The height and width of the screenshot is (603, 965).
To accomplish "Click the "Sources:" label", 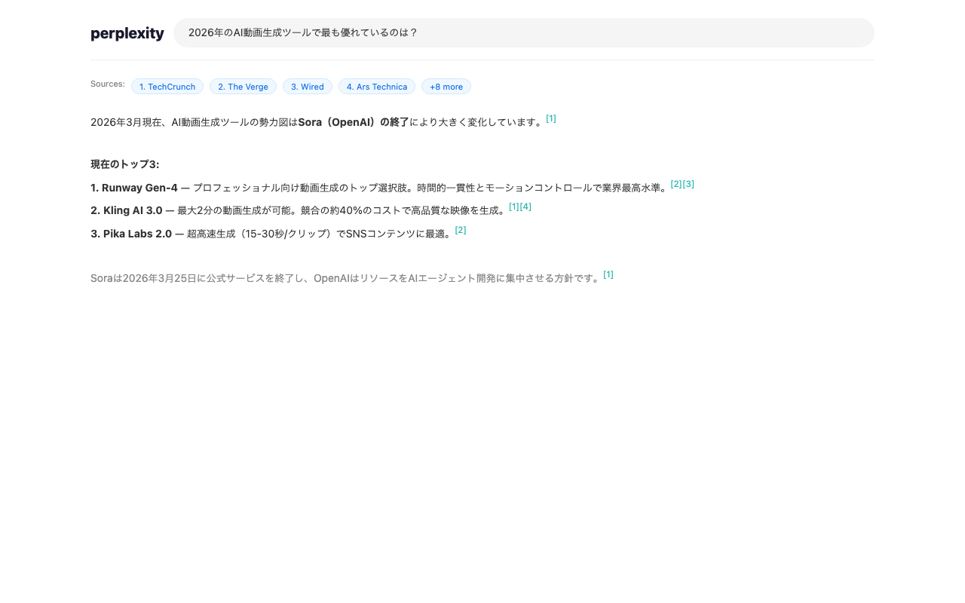I will click(106, 84).
